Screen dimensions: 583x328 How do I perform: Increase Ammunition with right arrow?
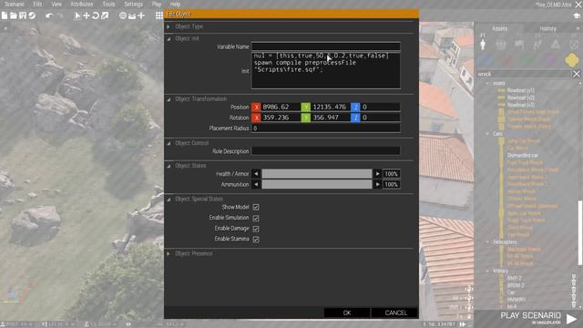377,184
